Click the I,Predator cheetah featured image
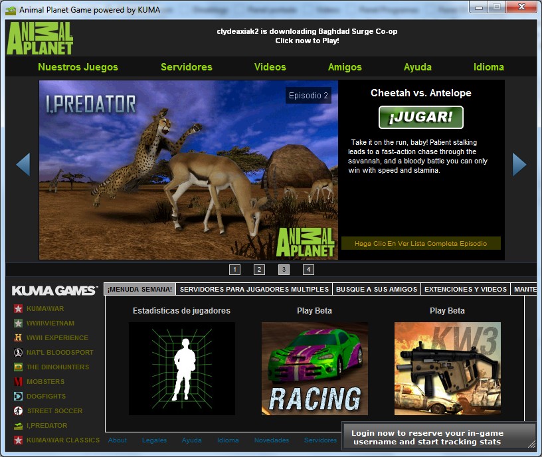This screenshot has height=457, width=542. (x=189, y=170)
